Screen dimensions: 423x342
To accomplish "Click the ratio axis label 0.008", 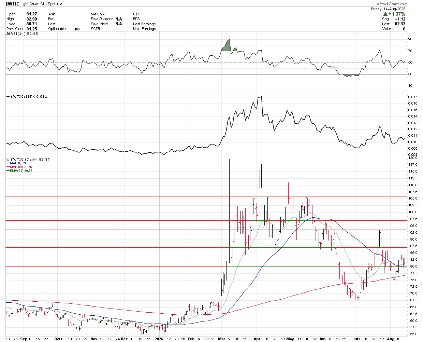I will click(413, 155).
